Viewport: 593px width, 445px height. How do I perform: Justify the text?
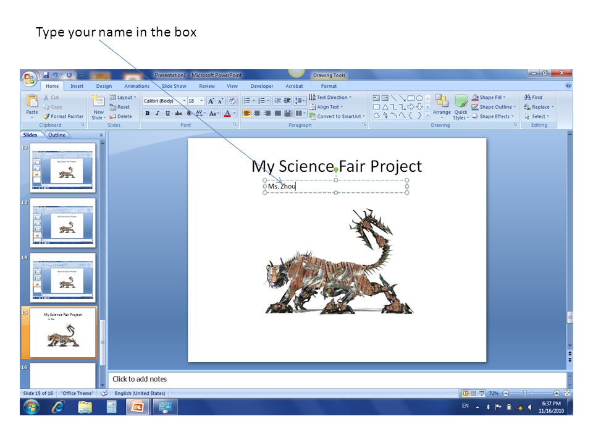tap(277, 113)
